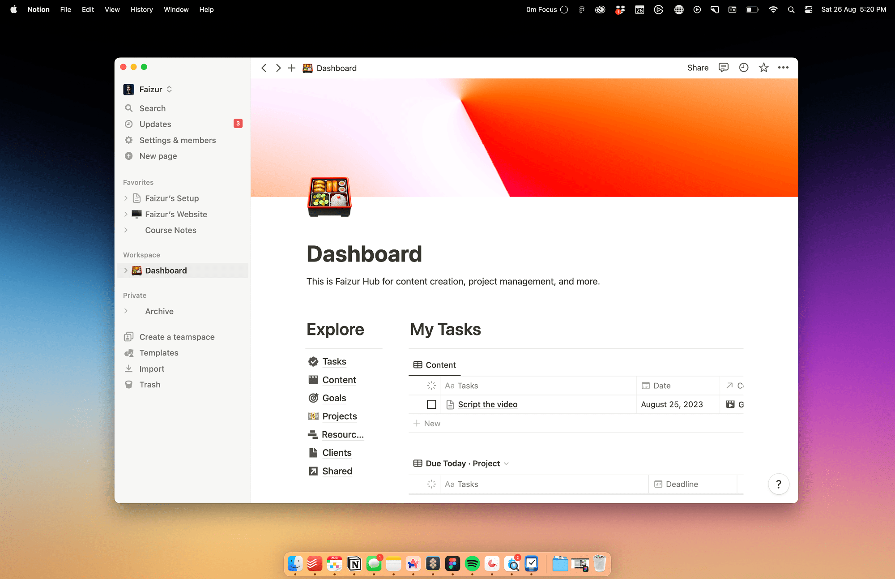Click the Shared icon in Explore

(314, 470)
